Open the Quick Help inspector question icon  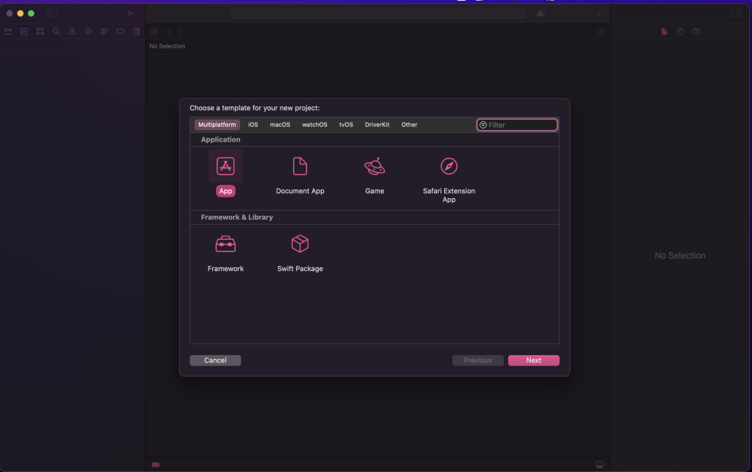click(x=695, y=32)
